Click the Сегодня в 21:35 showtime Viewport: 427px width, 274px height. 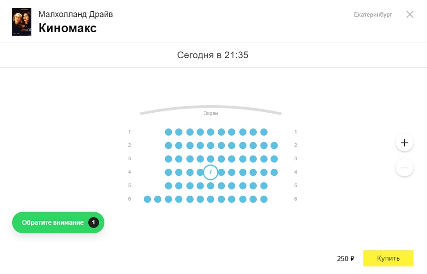tap(213, 55)
